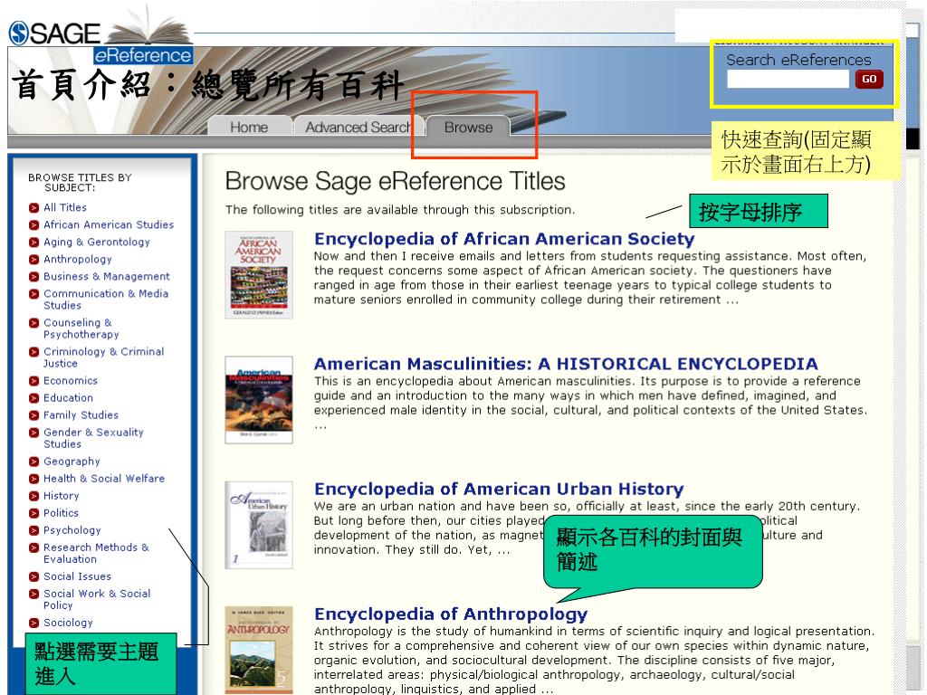
Task: Browse the Aging & Gerontology subject
Action: coord(97,242)
